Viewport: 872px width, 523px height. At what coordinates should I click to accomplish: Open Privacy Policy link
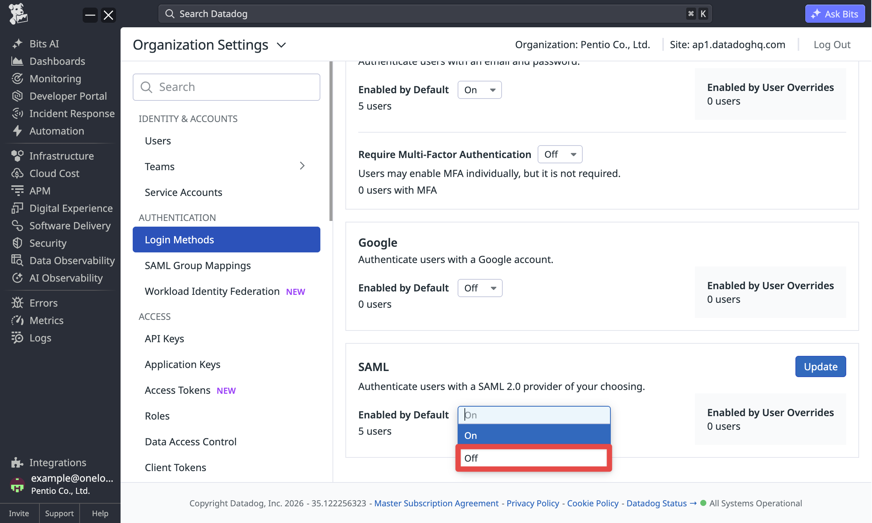click(x=533, y=503)
